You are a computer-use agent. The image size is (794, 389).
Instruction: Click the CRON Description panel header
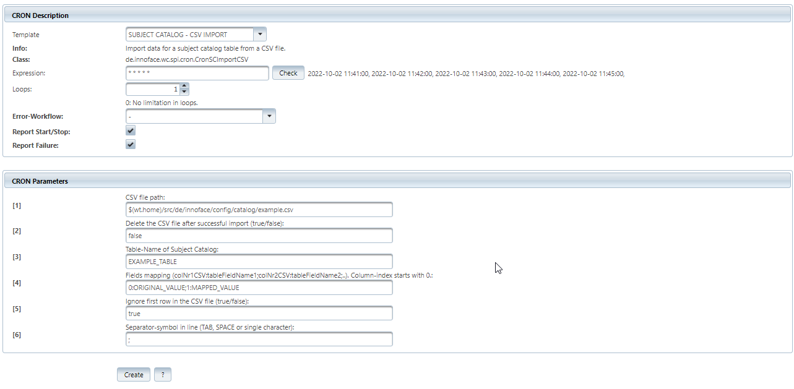[397, 15]
